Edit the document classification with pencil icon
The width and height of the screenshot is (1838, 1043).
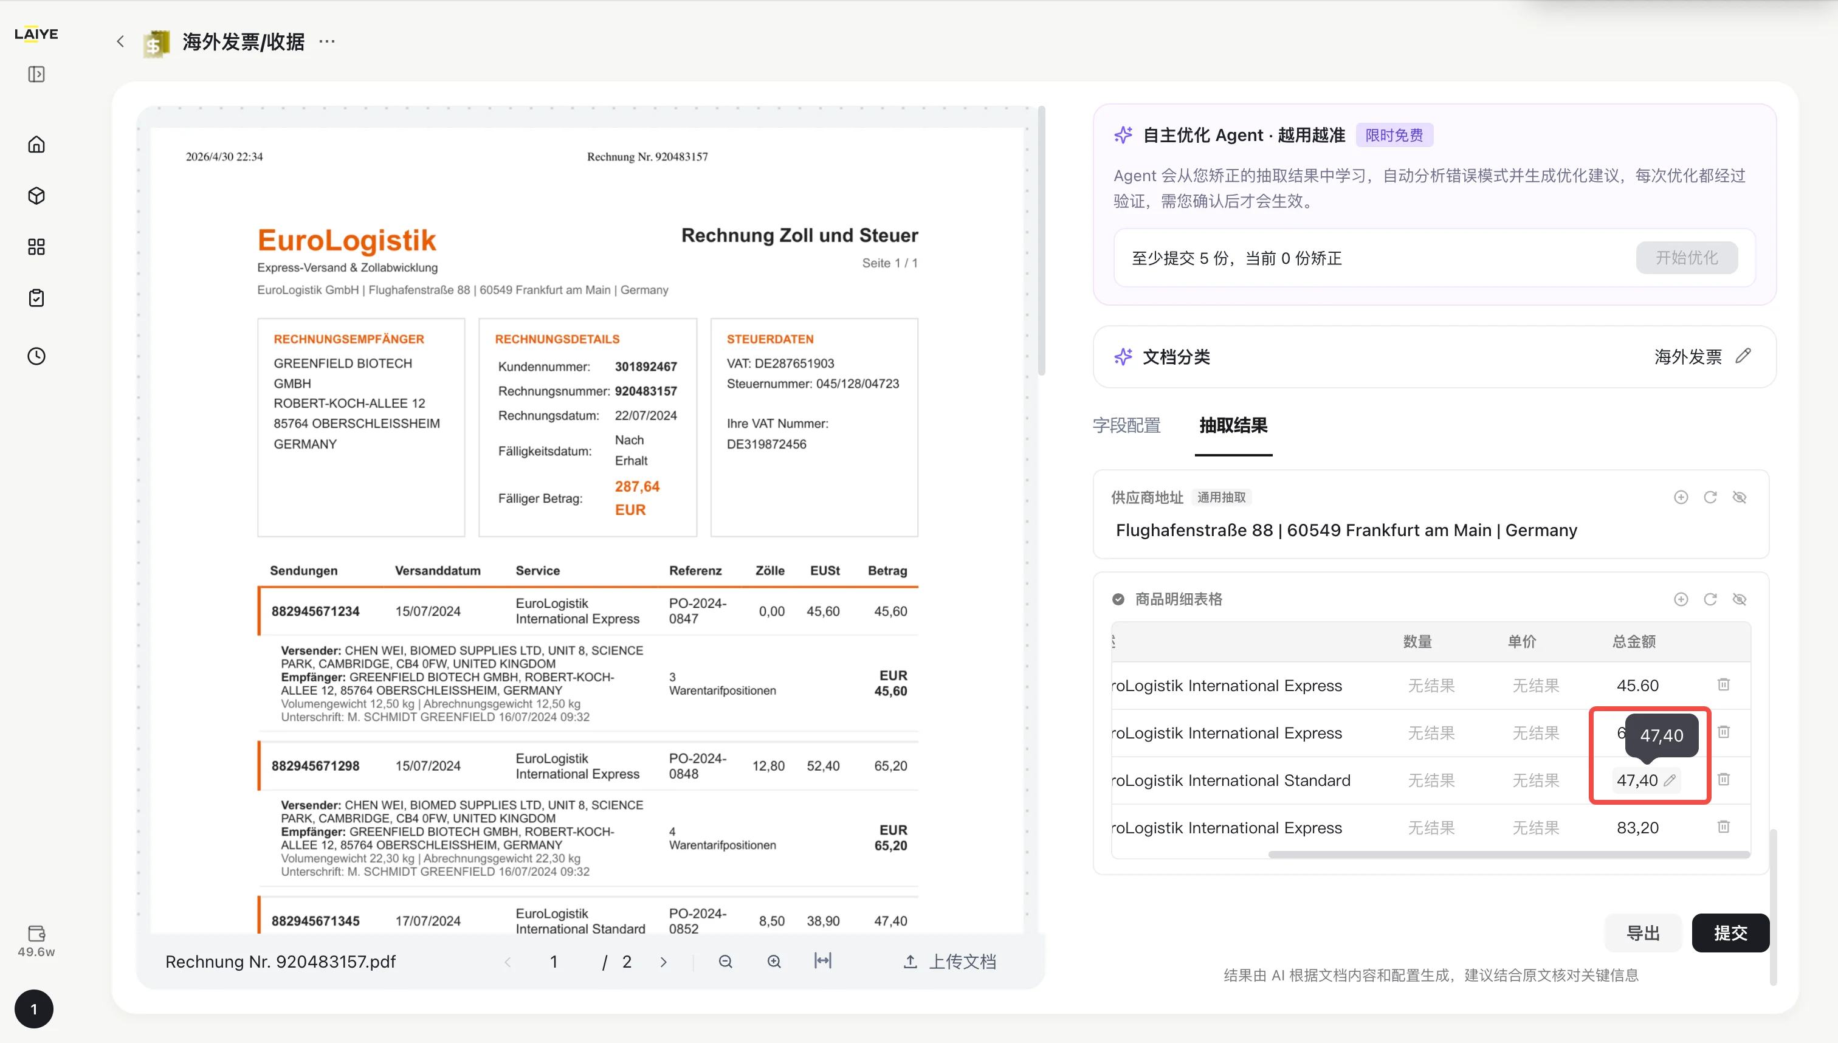(x=1743, y=356)
